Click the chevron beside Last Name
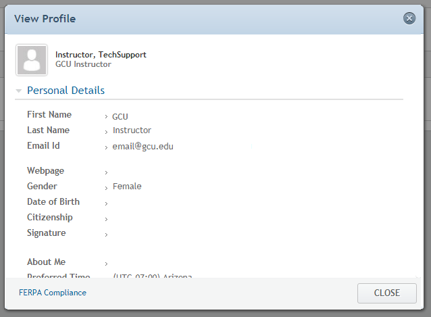The height and width of the screenshot is (317, 431). tap(106, 132)
